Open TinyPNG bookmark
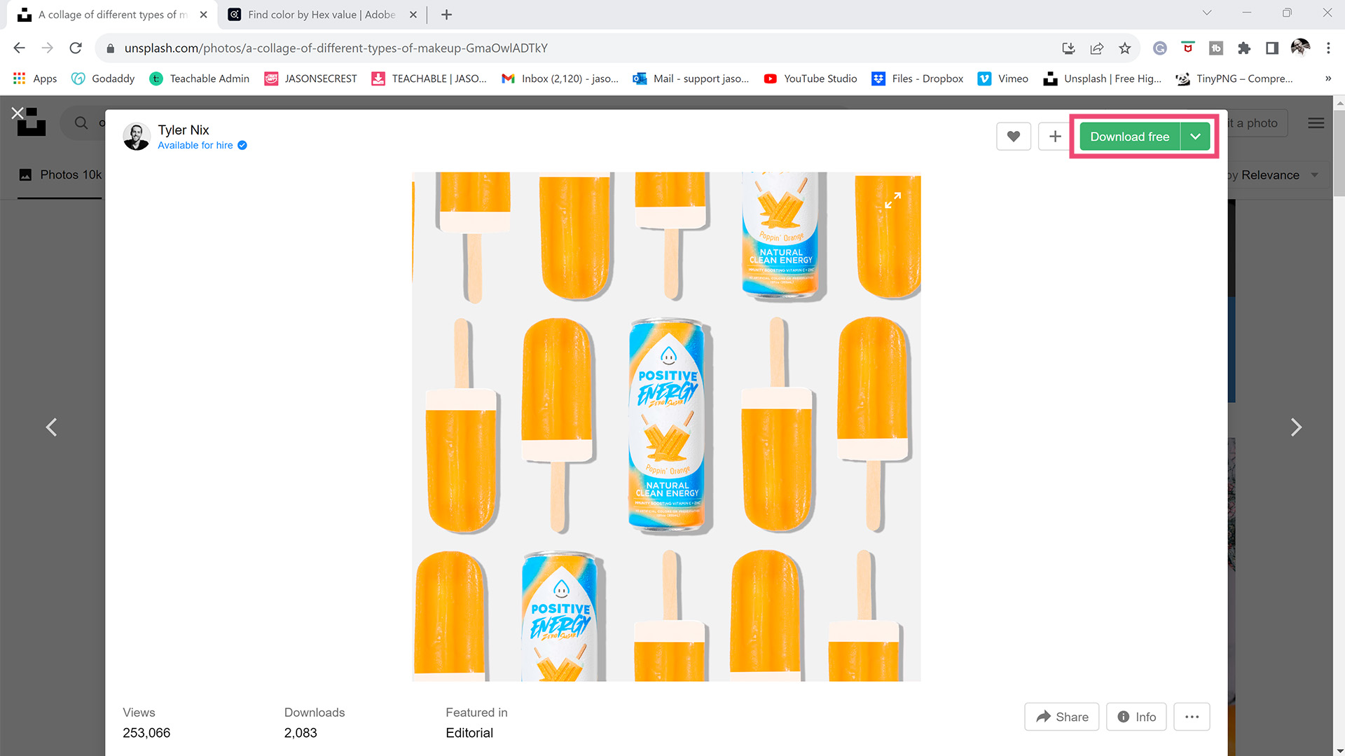 [x=1234, y=78]
